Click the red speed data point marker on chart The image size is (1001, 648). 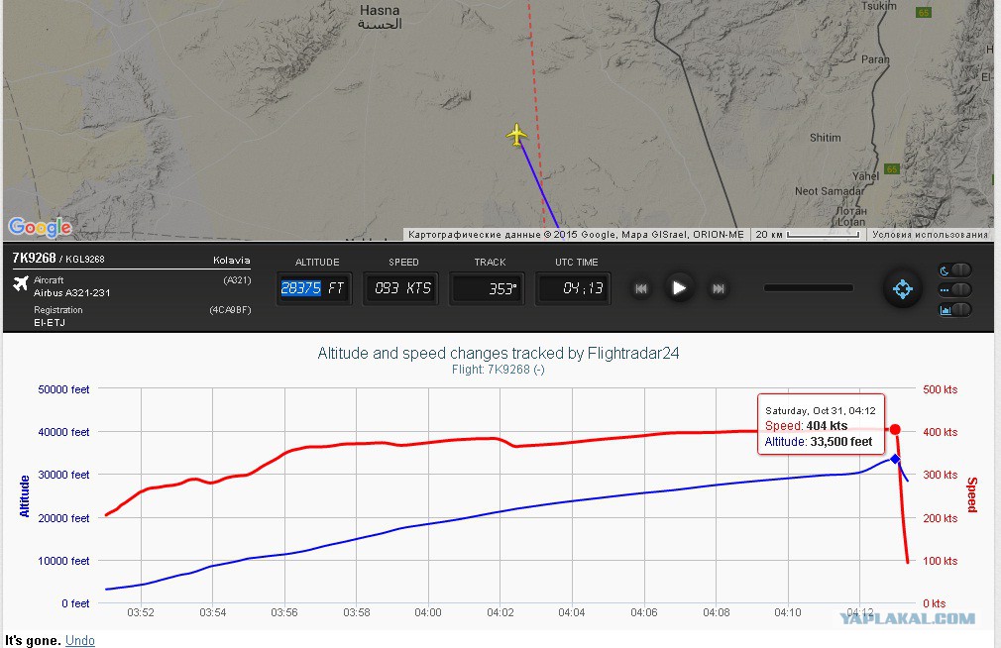click(x=895, y=430)
